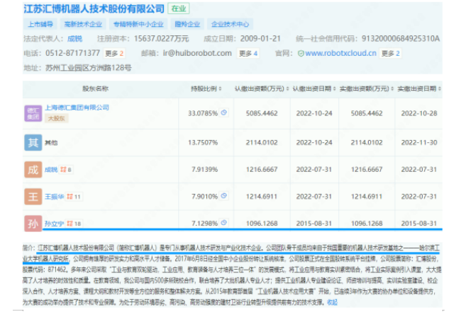Click the 股东名称 column header
Viewport: 461px width, 317px height.
(x=95, y=88)
